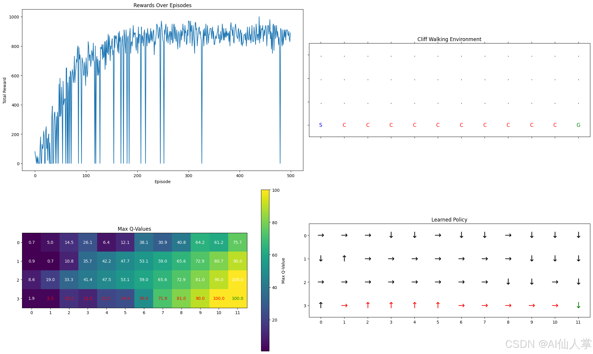Viewport: 593px width, 354px height.
Task: Click the green down arrow in Learned Policy
Action: (x=578, y=305)
